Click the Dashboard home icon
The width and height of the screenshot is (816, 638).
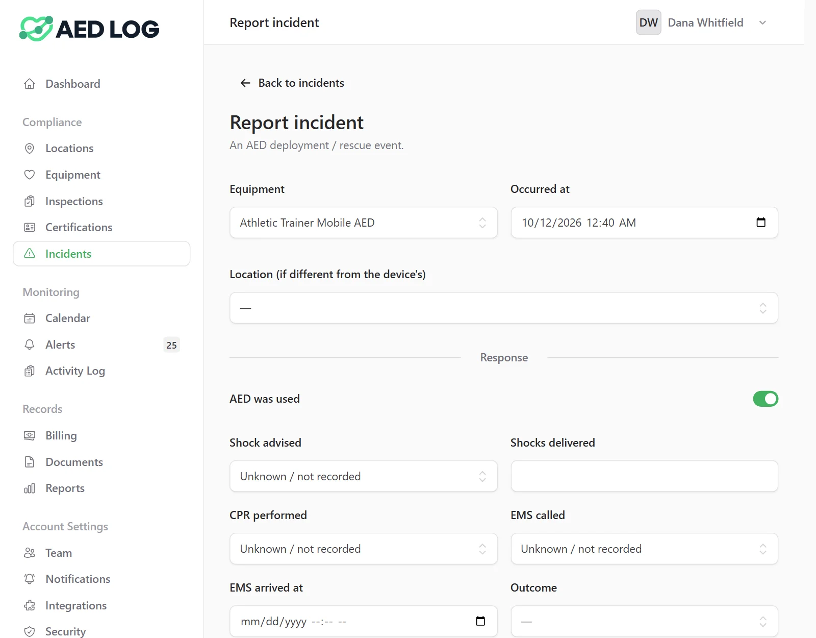click(30, 84)
